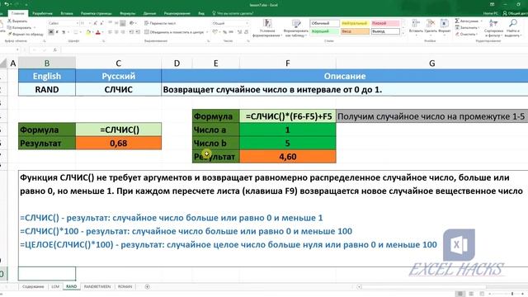Click the Share (Общий доступ) button
Screen dimensions: 528x297
click(515, 13)
